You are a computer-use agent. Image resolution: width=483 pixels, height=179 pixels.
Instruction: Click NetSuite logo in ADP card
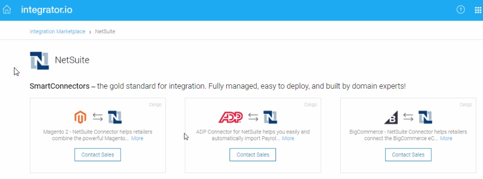pyautogui.click(x=270, y=117)
